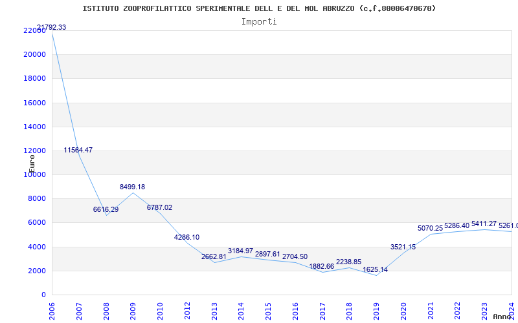Viewport: 518px width, 323px height.
Task: Click the y-axis value 14000
Action: click(35, 127)
